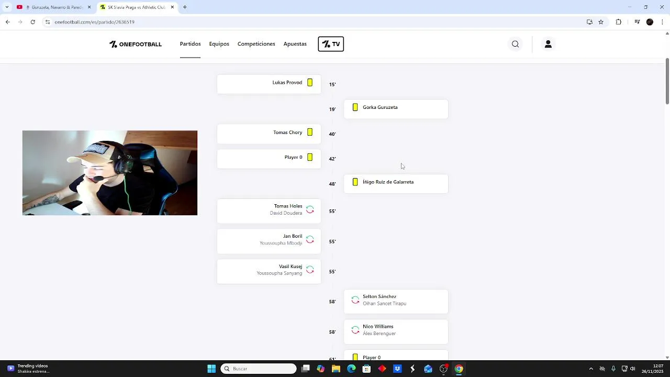The width and height of the screenshot is (670, 377).
Task: Open the Competiciones menu item
Action: (x=256, y=44)
